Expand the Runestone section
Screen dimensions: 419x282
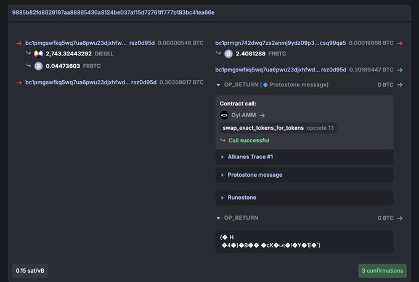(x=304, y=198)
